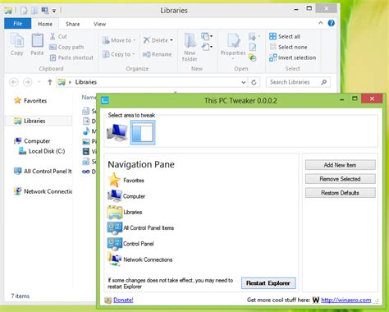The image size is (389, 312).
Task: Select the Videos library icon
Action: (x=86, y=151)
